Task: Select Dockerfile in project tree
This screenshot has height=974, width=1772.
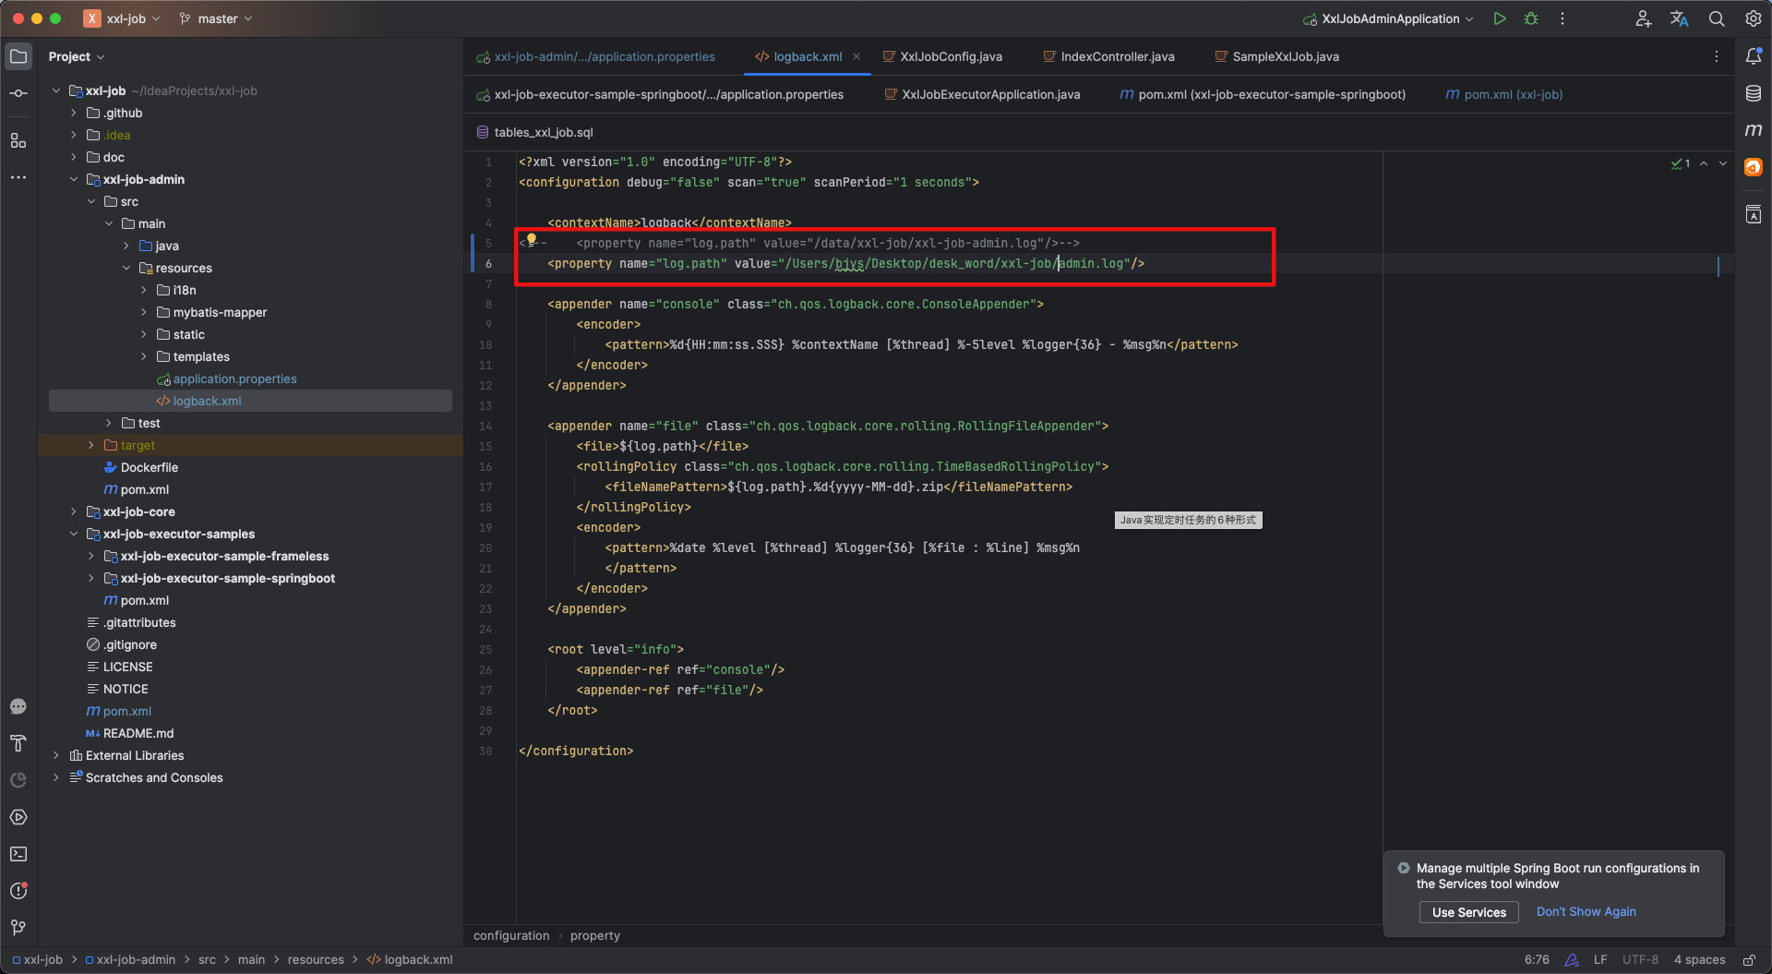Action: pos(149,467)
